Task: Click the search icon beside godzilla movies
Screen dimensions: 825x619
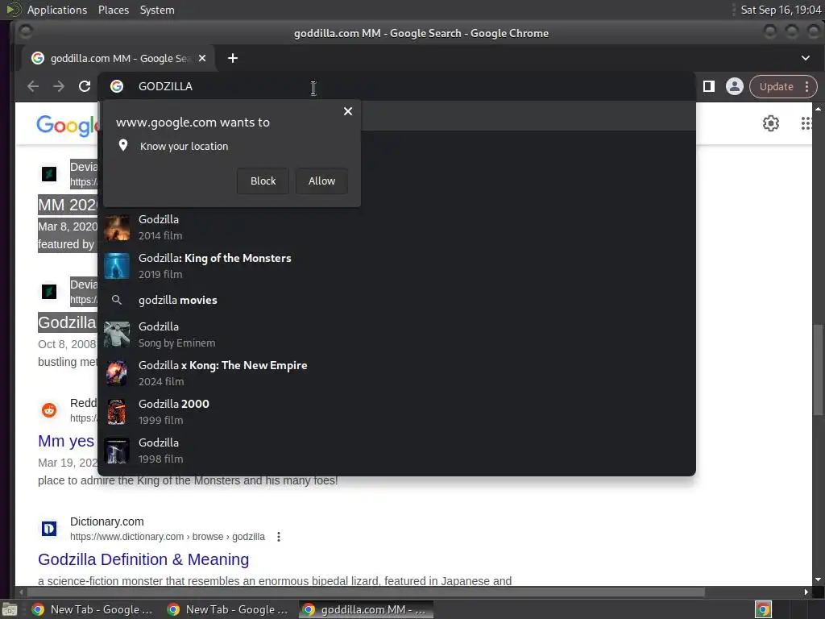Action: click(x=117, y=300)
